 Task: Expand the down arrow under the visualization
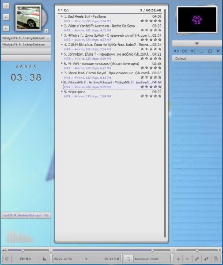[197, 44]
